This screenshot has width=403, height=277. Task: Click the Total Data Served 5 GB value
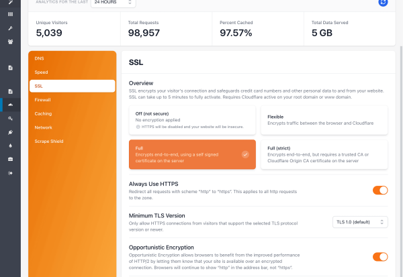322,33
